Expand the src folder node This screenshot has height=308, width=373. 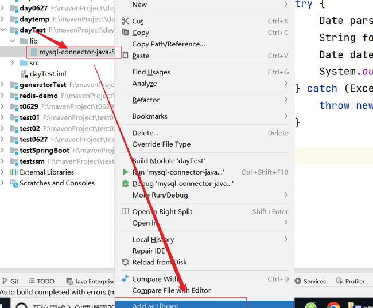[13, 62]
